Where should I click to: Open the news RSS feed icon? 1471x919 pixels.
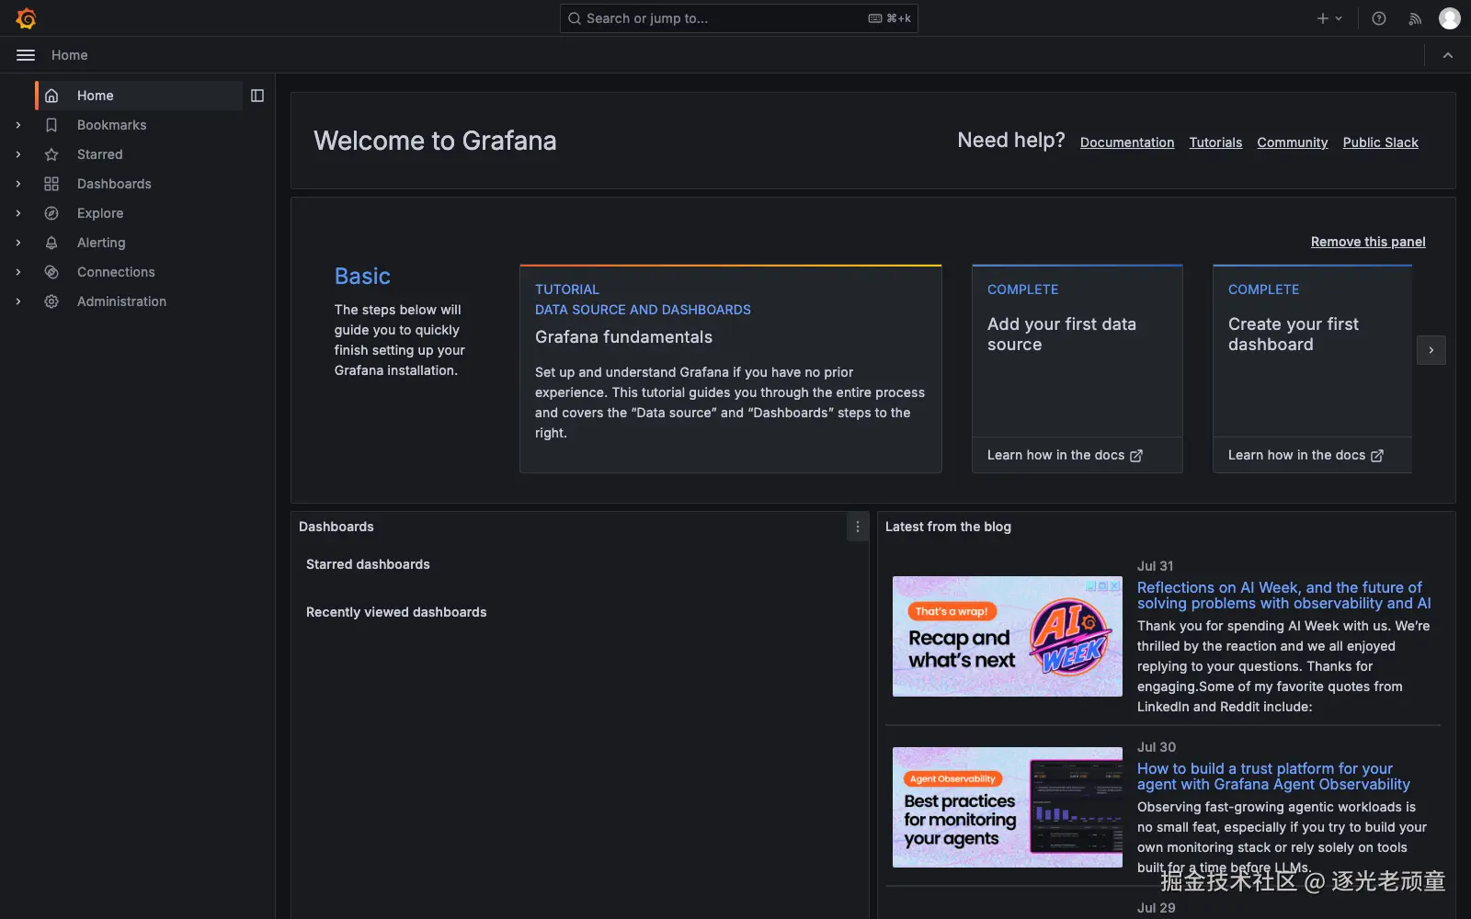click(x=1415, y=18)
